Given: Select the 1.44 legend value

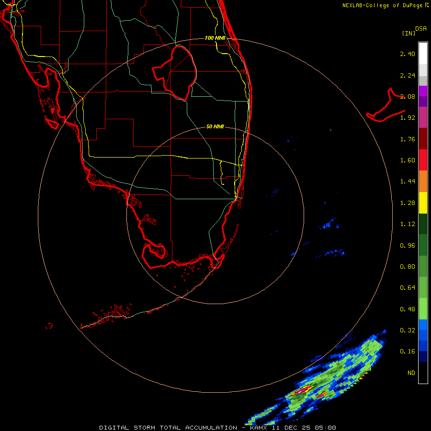Looking at the screenshot, I should click(x=408, y=181).
